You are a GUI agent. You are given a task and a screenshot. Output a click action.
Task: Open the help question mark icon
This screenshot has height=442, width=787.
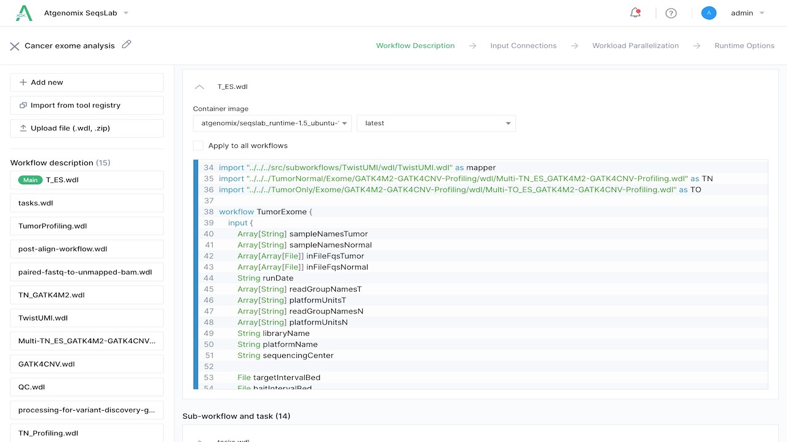click(x=671, y=13)
